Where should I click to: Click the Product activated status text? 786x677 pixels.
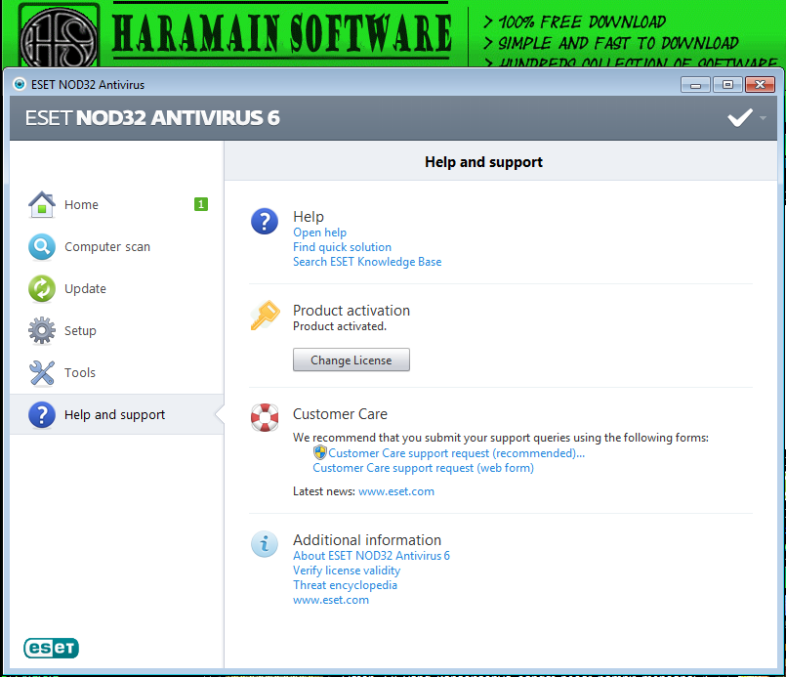click(x=340, y=326)
